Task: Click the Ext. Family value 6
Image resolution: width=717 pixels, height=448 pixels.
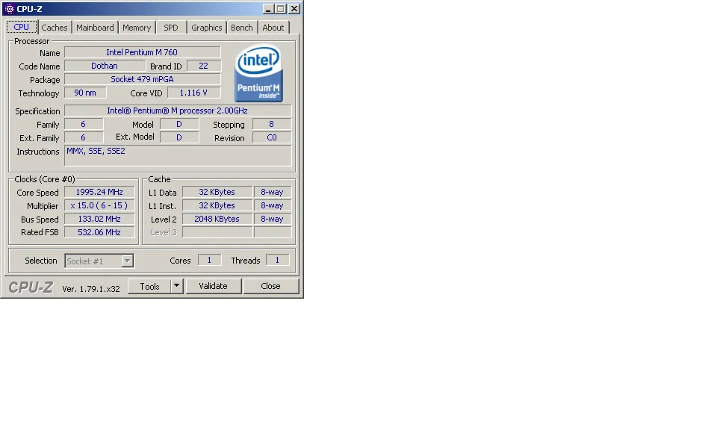Action: pyautogui.click(x=84, y=137)
